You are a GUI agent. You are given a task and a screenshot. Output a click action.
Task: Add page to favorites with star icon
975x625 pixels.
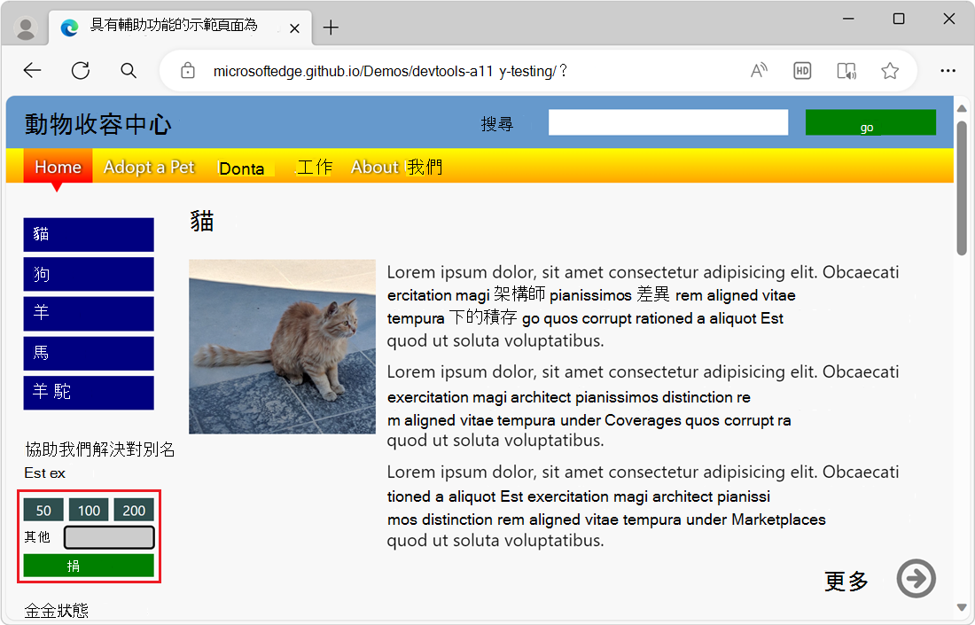click(x=889, y=70)
